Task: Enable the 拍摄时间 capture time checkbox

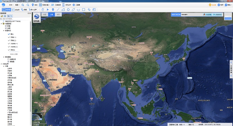Action: click(x=8, y=59)
